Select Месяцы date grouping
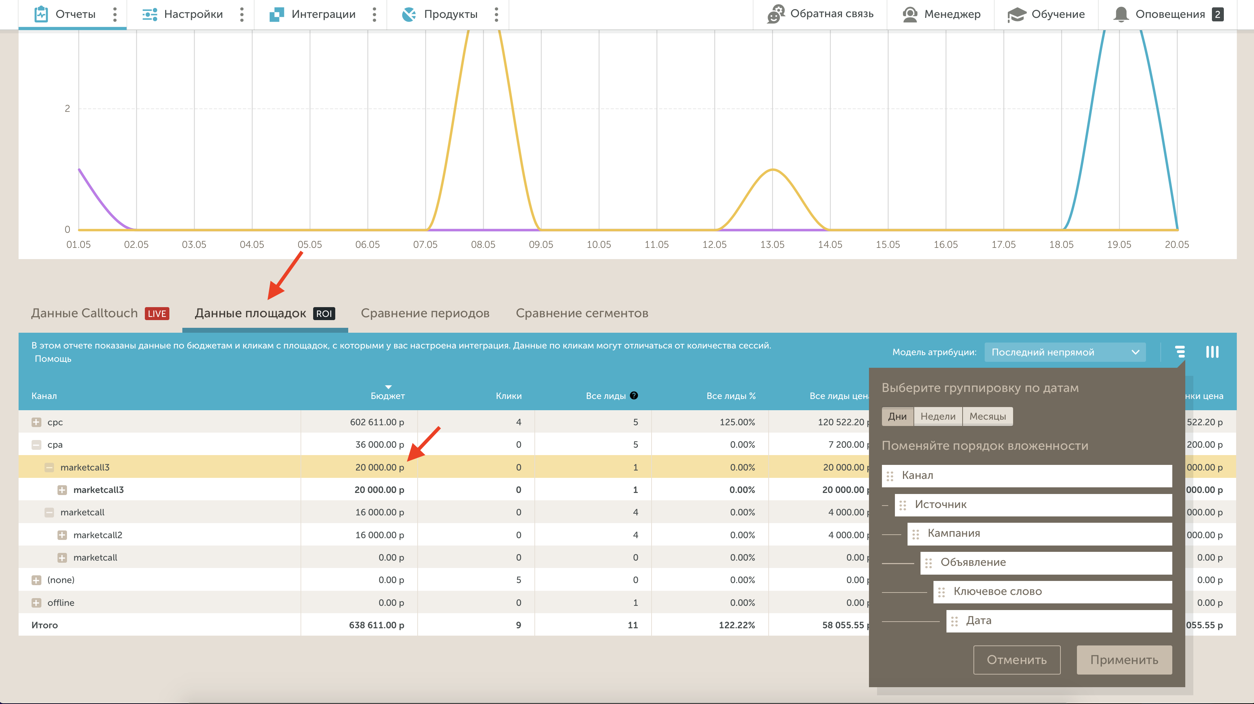The width and height of the screenshot is (1254, 704). click(x=987, y=416)
